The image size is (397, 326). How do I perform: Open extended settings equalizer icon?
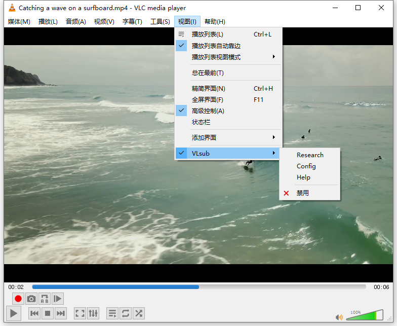[93, 313]
